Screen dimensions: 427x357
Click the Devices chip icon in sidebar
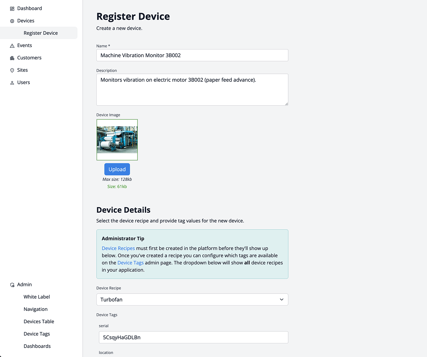pos(12,21)
